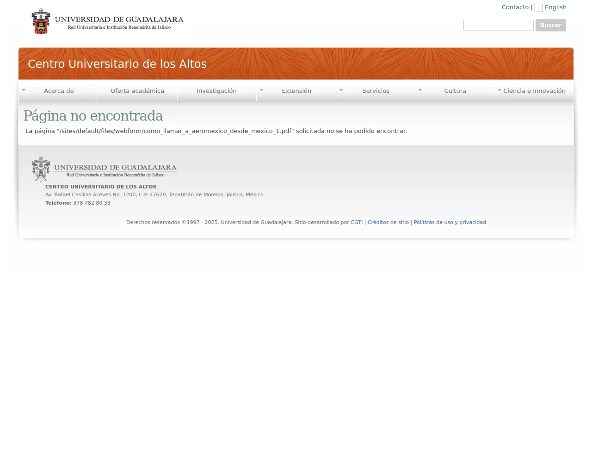Open the Investigación menu item
Image resolution: width=592 pixels, height=473 pixels.
216,91
